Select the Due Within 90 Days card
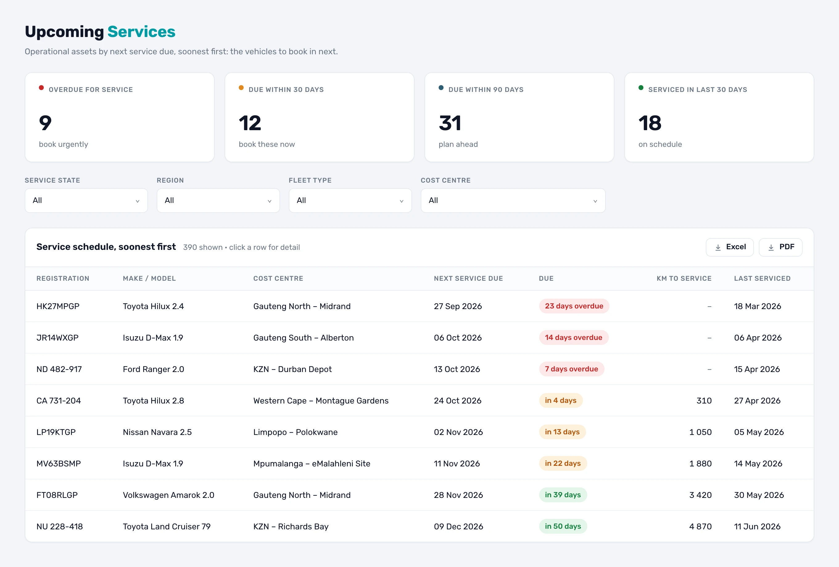839x567 pixels. 519,117
